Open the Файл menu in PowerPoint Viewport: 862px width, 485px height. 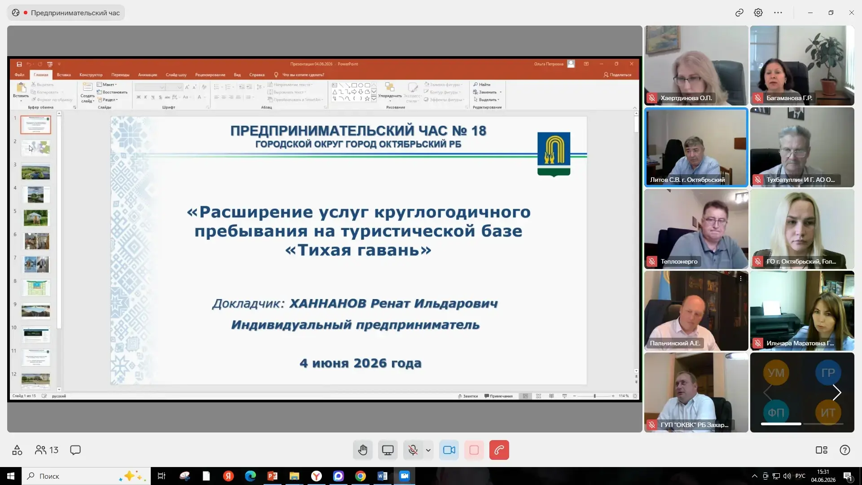click(x=19, y=75)
